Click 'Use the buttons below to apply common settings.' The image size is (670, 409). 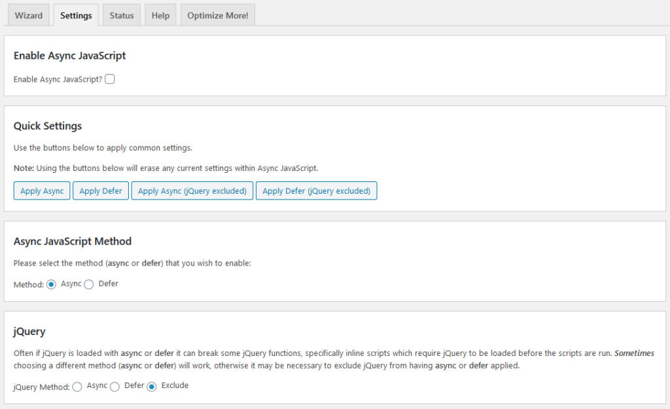pos(103,148)
